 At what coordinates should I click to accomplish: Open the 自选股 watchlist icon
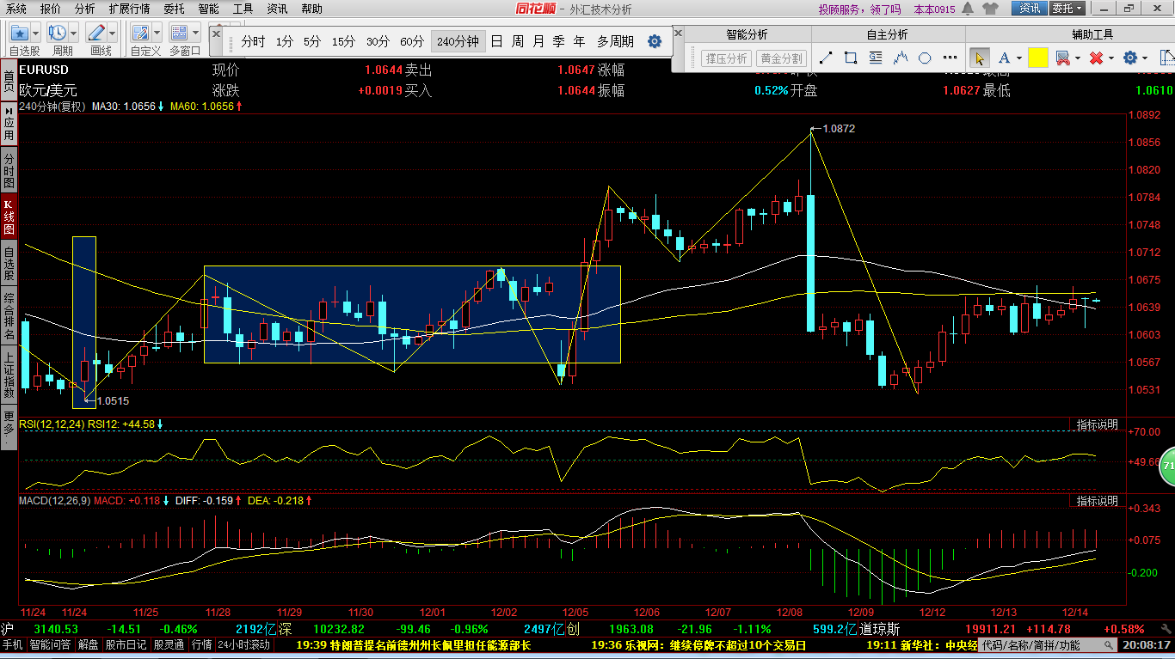pos(20,34)
